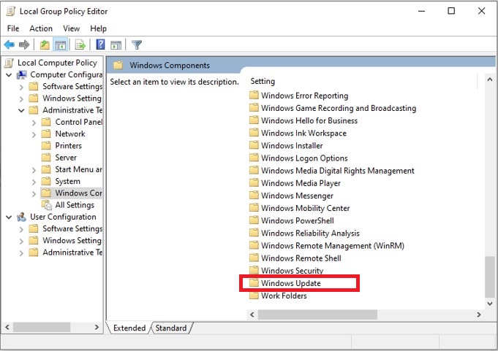The height and width of the screenshot is (351, 498).
Task: Click the Server folder icon in tree
Action: click(46, 158)
